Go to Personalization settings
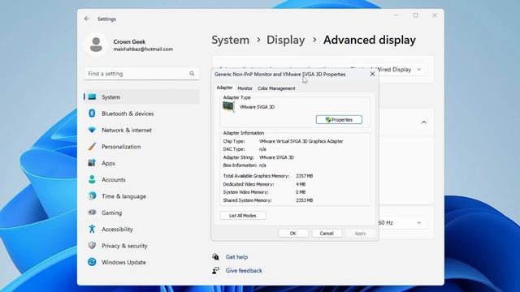Viewport: 520px width, 292px height. [x=141, y=147]
